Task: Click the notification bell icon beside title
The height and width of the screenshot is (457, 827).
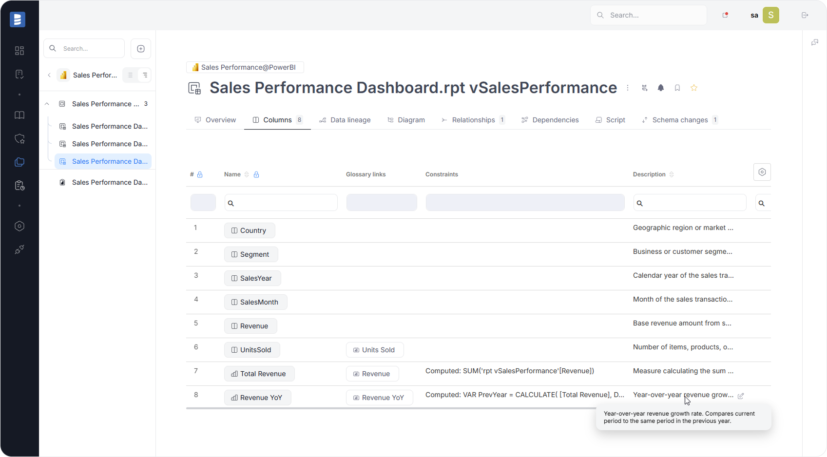Action: (x=661, y=88)
